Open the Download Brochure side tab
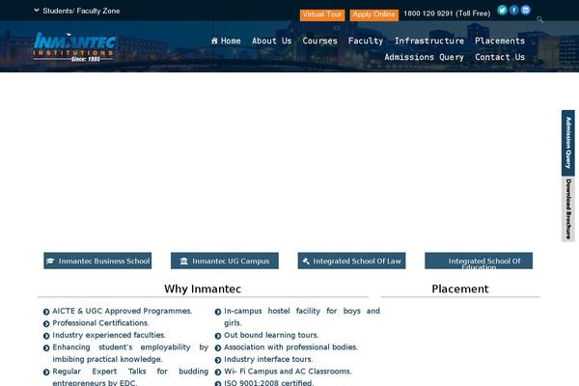The image size is (579, 386). click(568, 209)
